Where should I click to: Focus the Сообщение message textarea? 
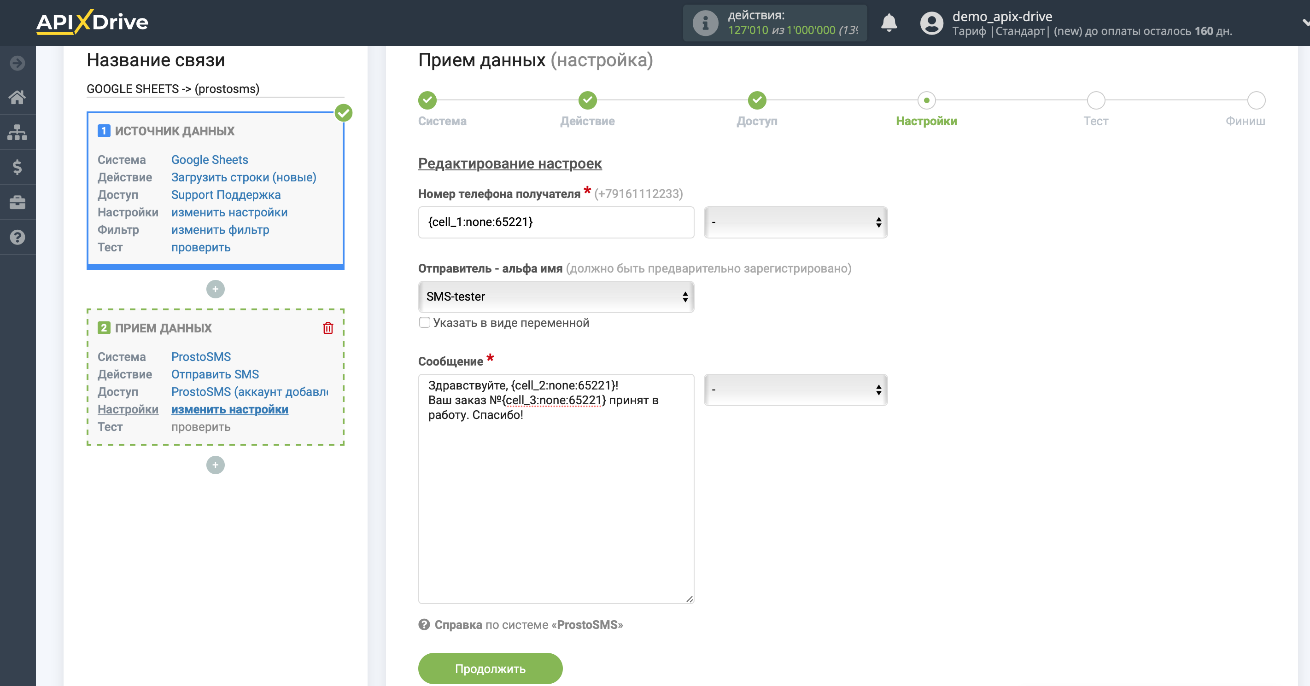(556, 489)
